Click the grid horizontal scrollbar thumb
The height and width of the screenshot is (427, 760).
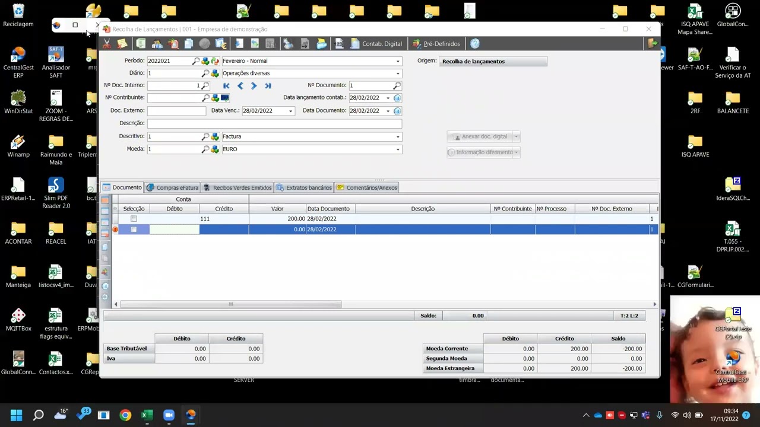coord(231,304)
